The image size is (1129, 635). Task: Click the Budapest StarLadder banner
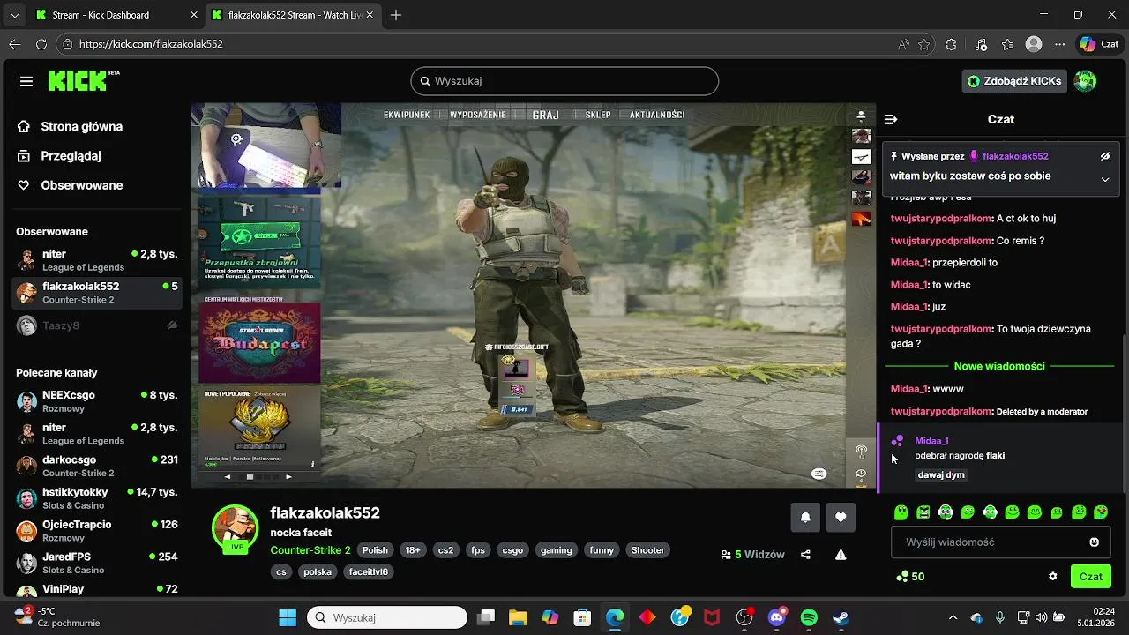[x=259, y=343]
